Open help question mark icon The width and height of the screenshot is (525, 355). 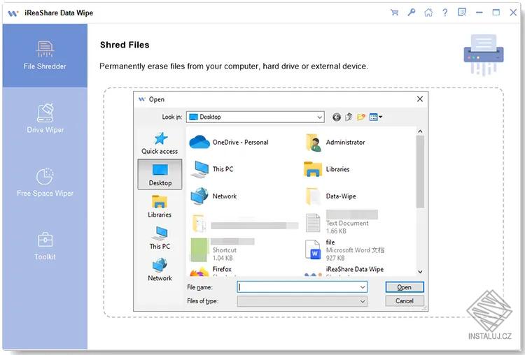pyautogui.click(x=445, y=13)
